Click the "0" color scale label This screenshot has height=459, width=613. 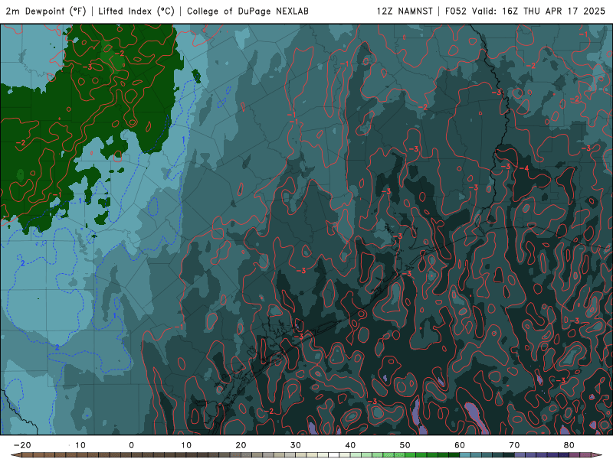pos(131,445)
